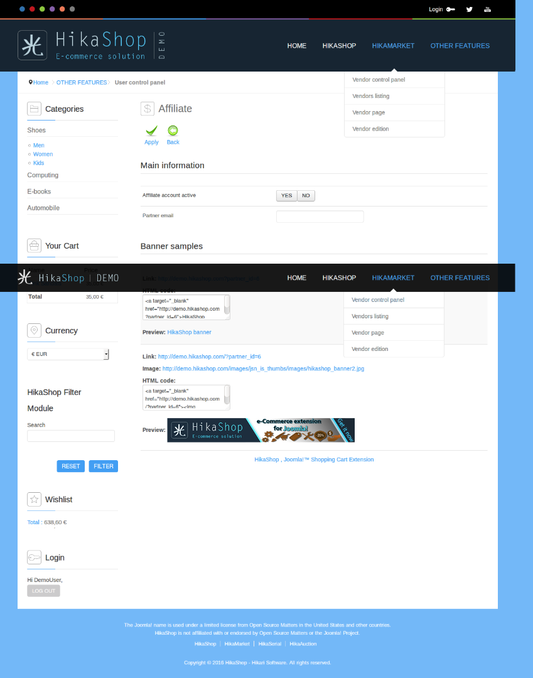This screenshot has width=533, height=678.
Task: Select the green theme color dot
Action: click(x=42, y=9)
